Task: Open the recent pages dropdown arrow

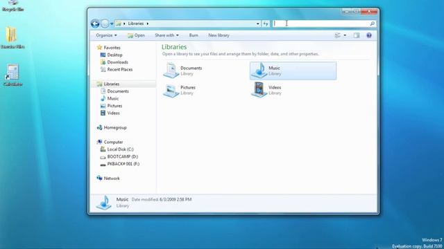Action: tap(112, 24)
